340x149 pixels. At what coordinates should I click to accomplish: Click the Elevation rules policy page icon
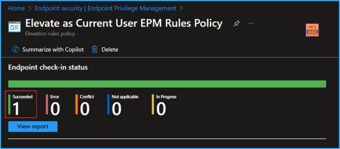tap(15, 27)
